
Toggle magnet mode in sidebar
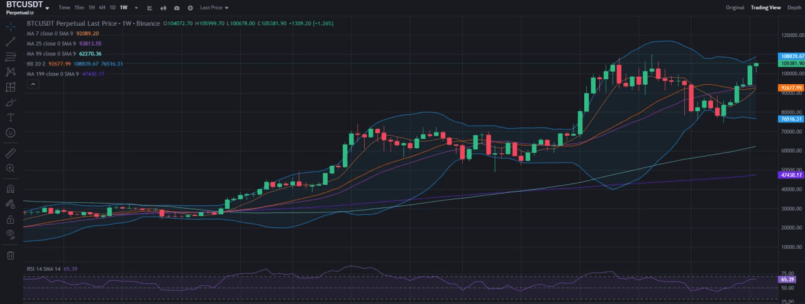[10, 188]
